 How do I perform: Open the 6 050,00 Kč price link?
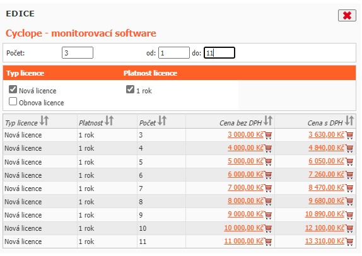(327, 161)
